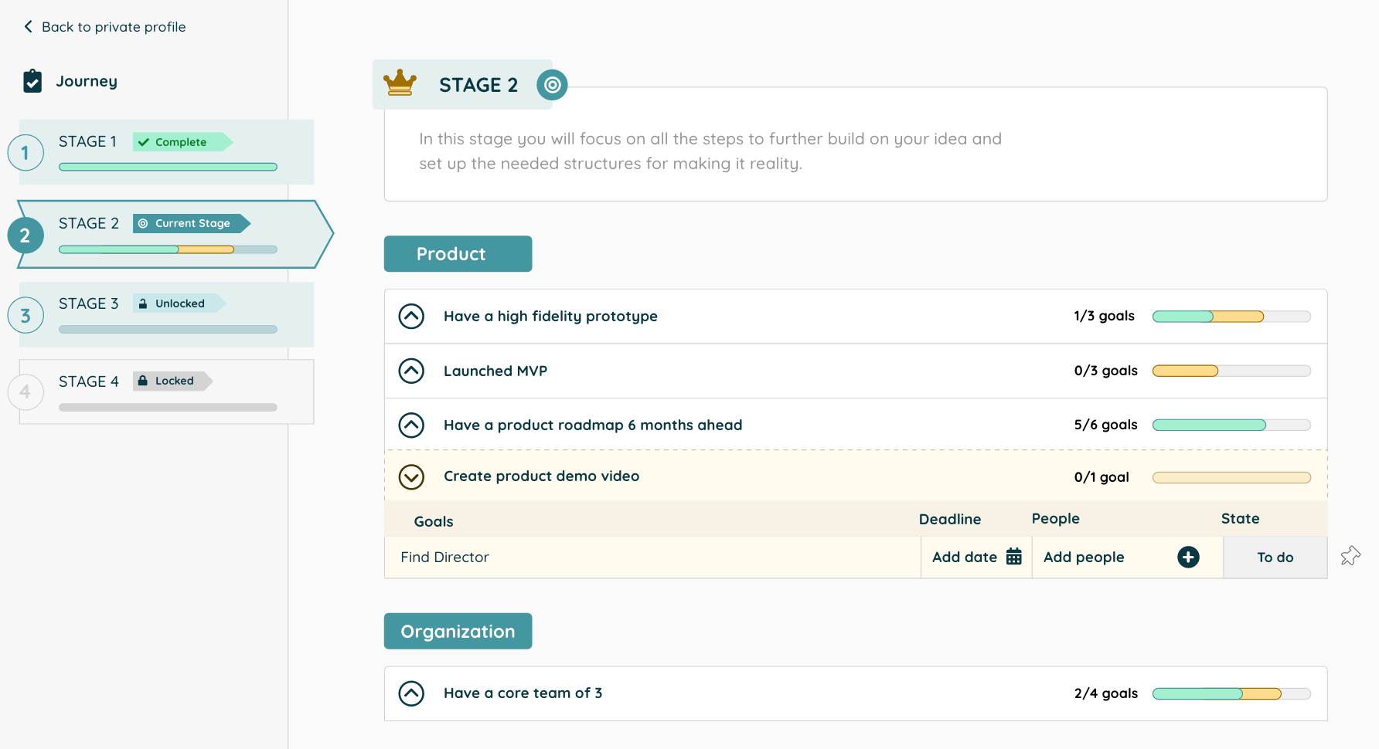Click the Product category button
The image size is (1379, 749).
(x=458, y=254)
